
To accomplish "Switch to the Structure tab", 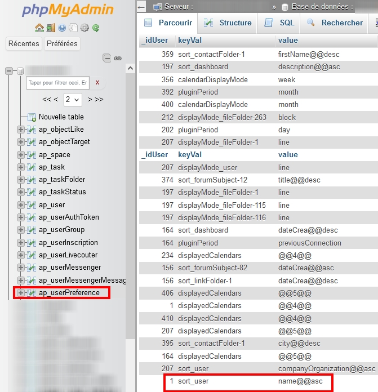I will point(228,23).
